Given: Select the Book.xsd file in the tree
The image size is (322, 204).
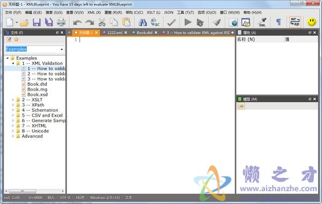Looking at the screenshot, I should click(38, 95).
